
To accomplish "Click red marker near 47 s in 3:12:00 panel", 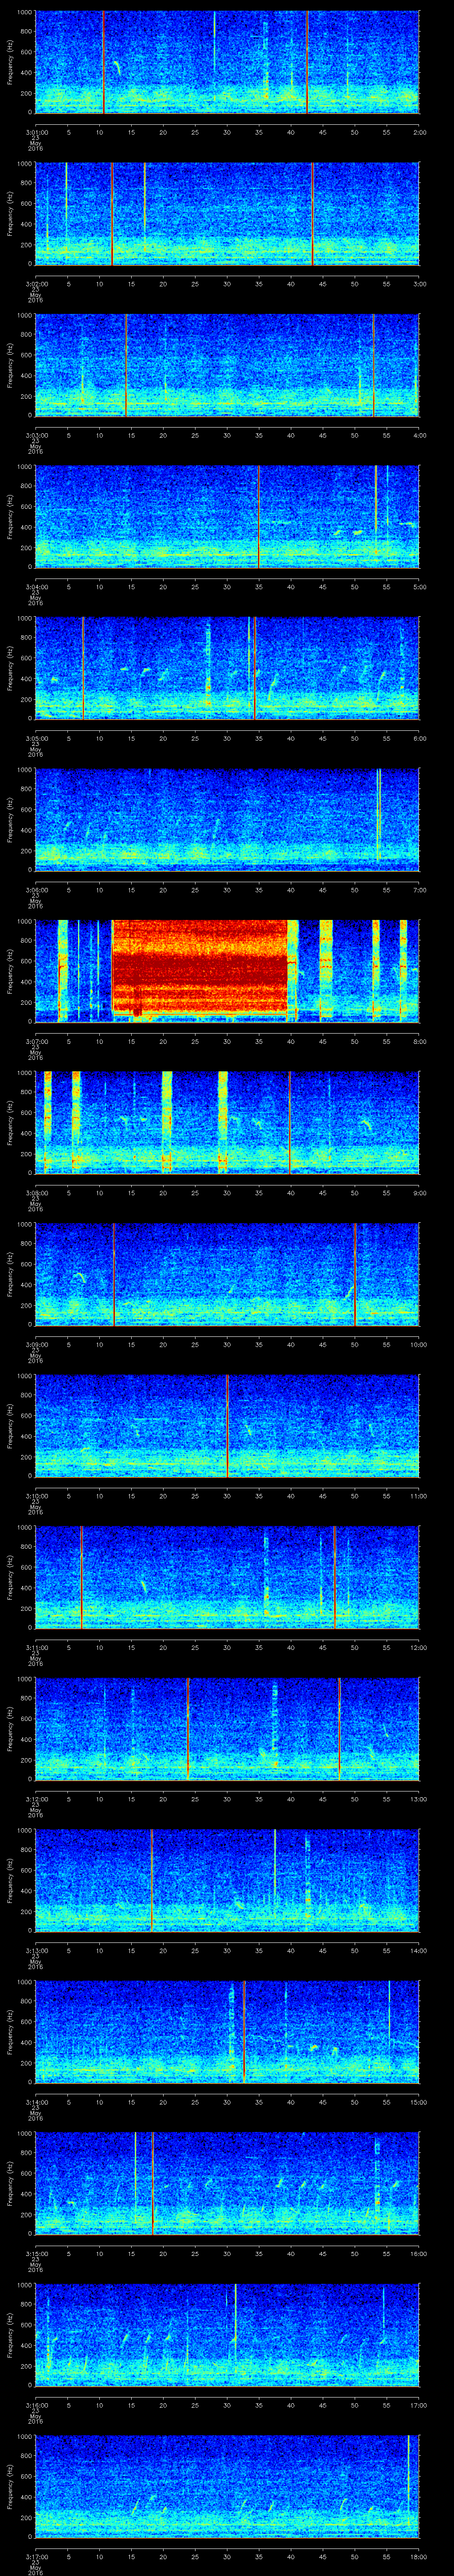I will point(339,1729).
